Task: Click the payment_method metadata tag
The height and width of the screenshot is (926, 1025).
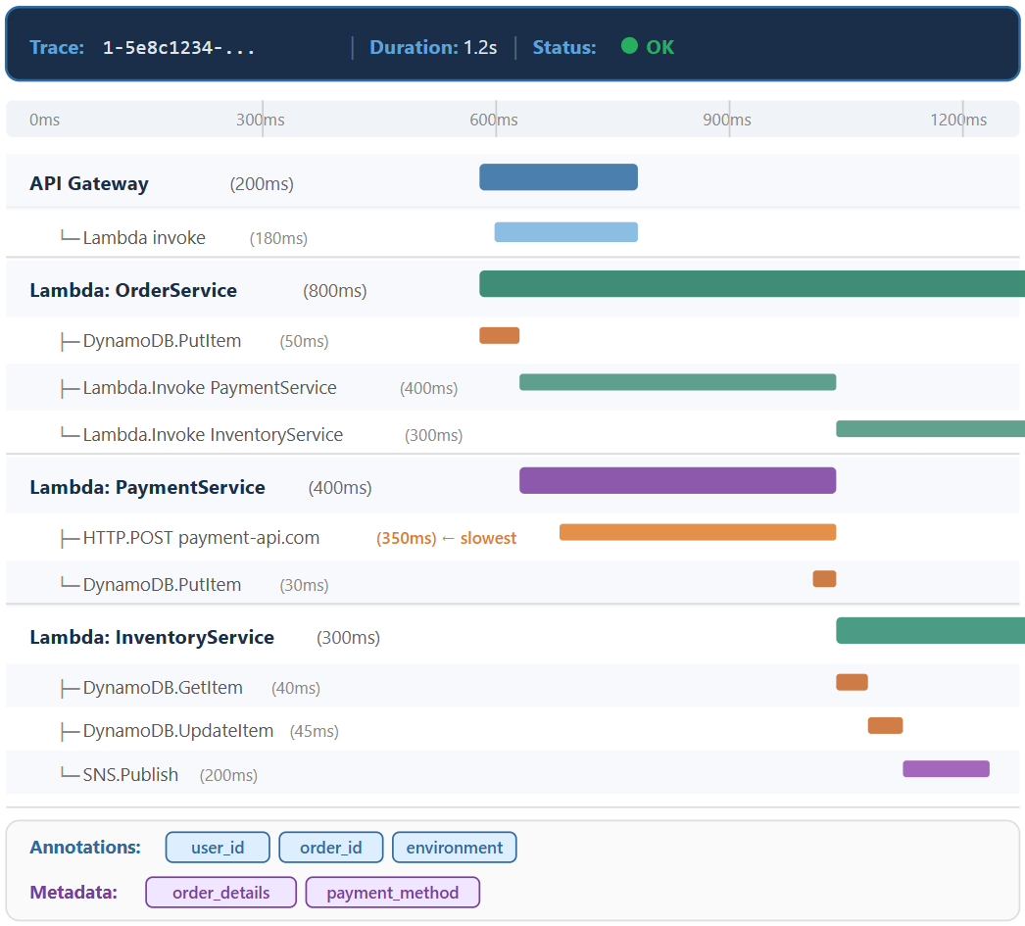Action: click(393, 893)
